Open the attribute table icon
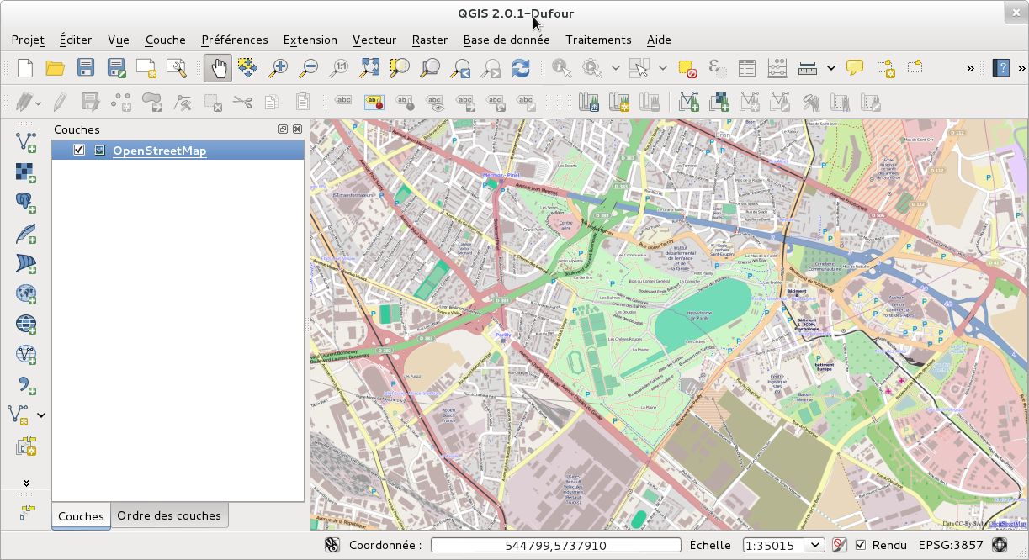 coord(747,68)
